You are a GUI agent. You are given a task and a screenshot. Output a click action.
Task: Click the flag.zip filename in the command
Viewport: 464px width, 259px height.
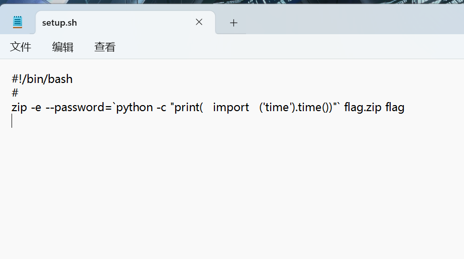(363, 108)
